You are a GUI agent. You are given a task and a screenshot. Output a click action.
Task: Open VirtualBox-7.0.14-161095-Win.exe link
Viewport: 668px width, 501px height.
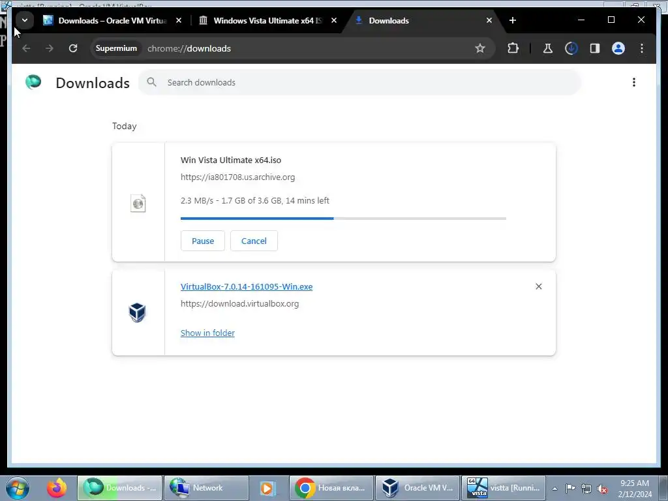point(246,287)
